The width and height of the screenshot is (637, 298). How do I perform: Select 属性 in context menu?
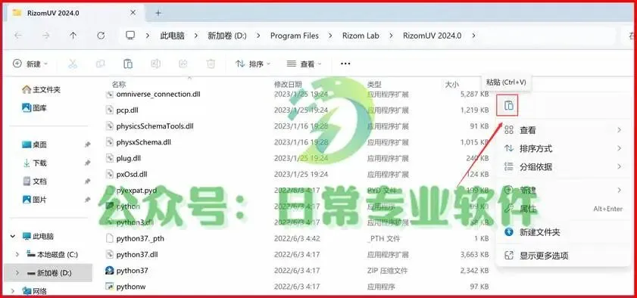click(563, 209)
